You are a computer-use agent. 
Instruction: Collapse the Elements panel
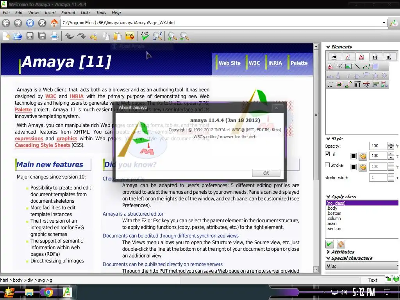(328, 47)
